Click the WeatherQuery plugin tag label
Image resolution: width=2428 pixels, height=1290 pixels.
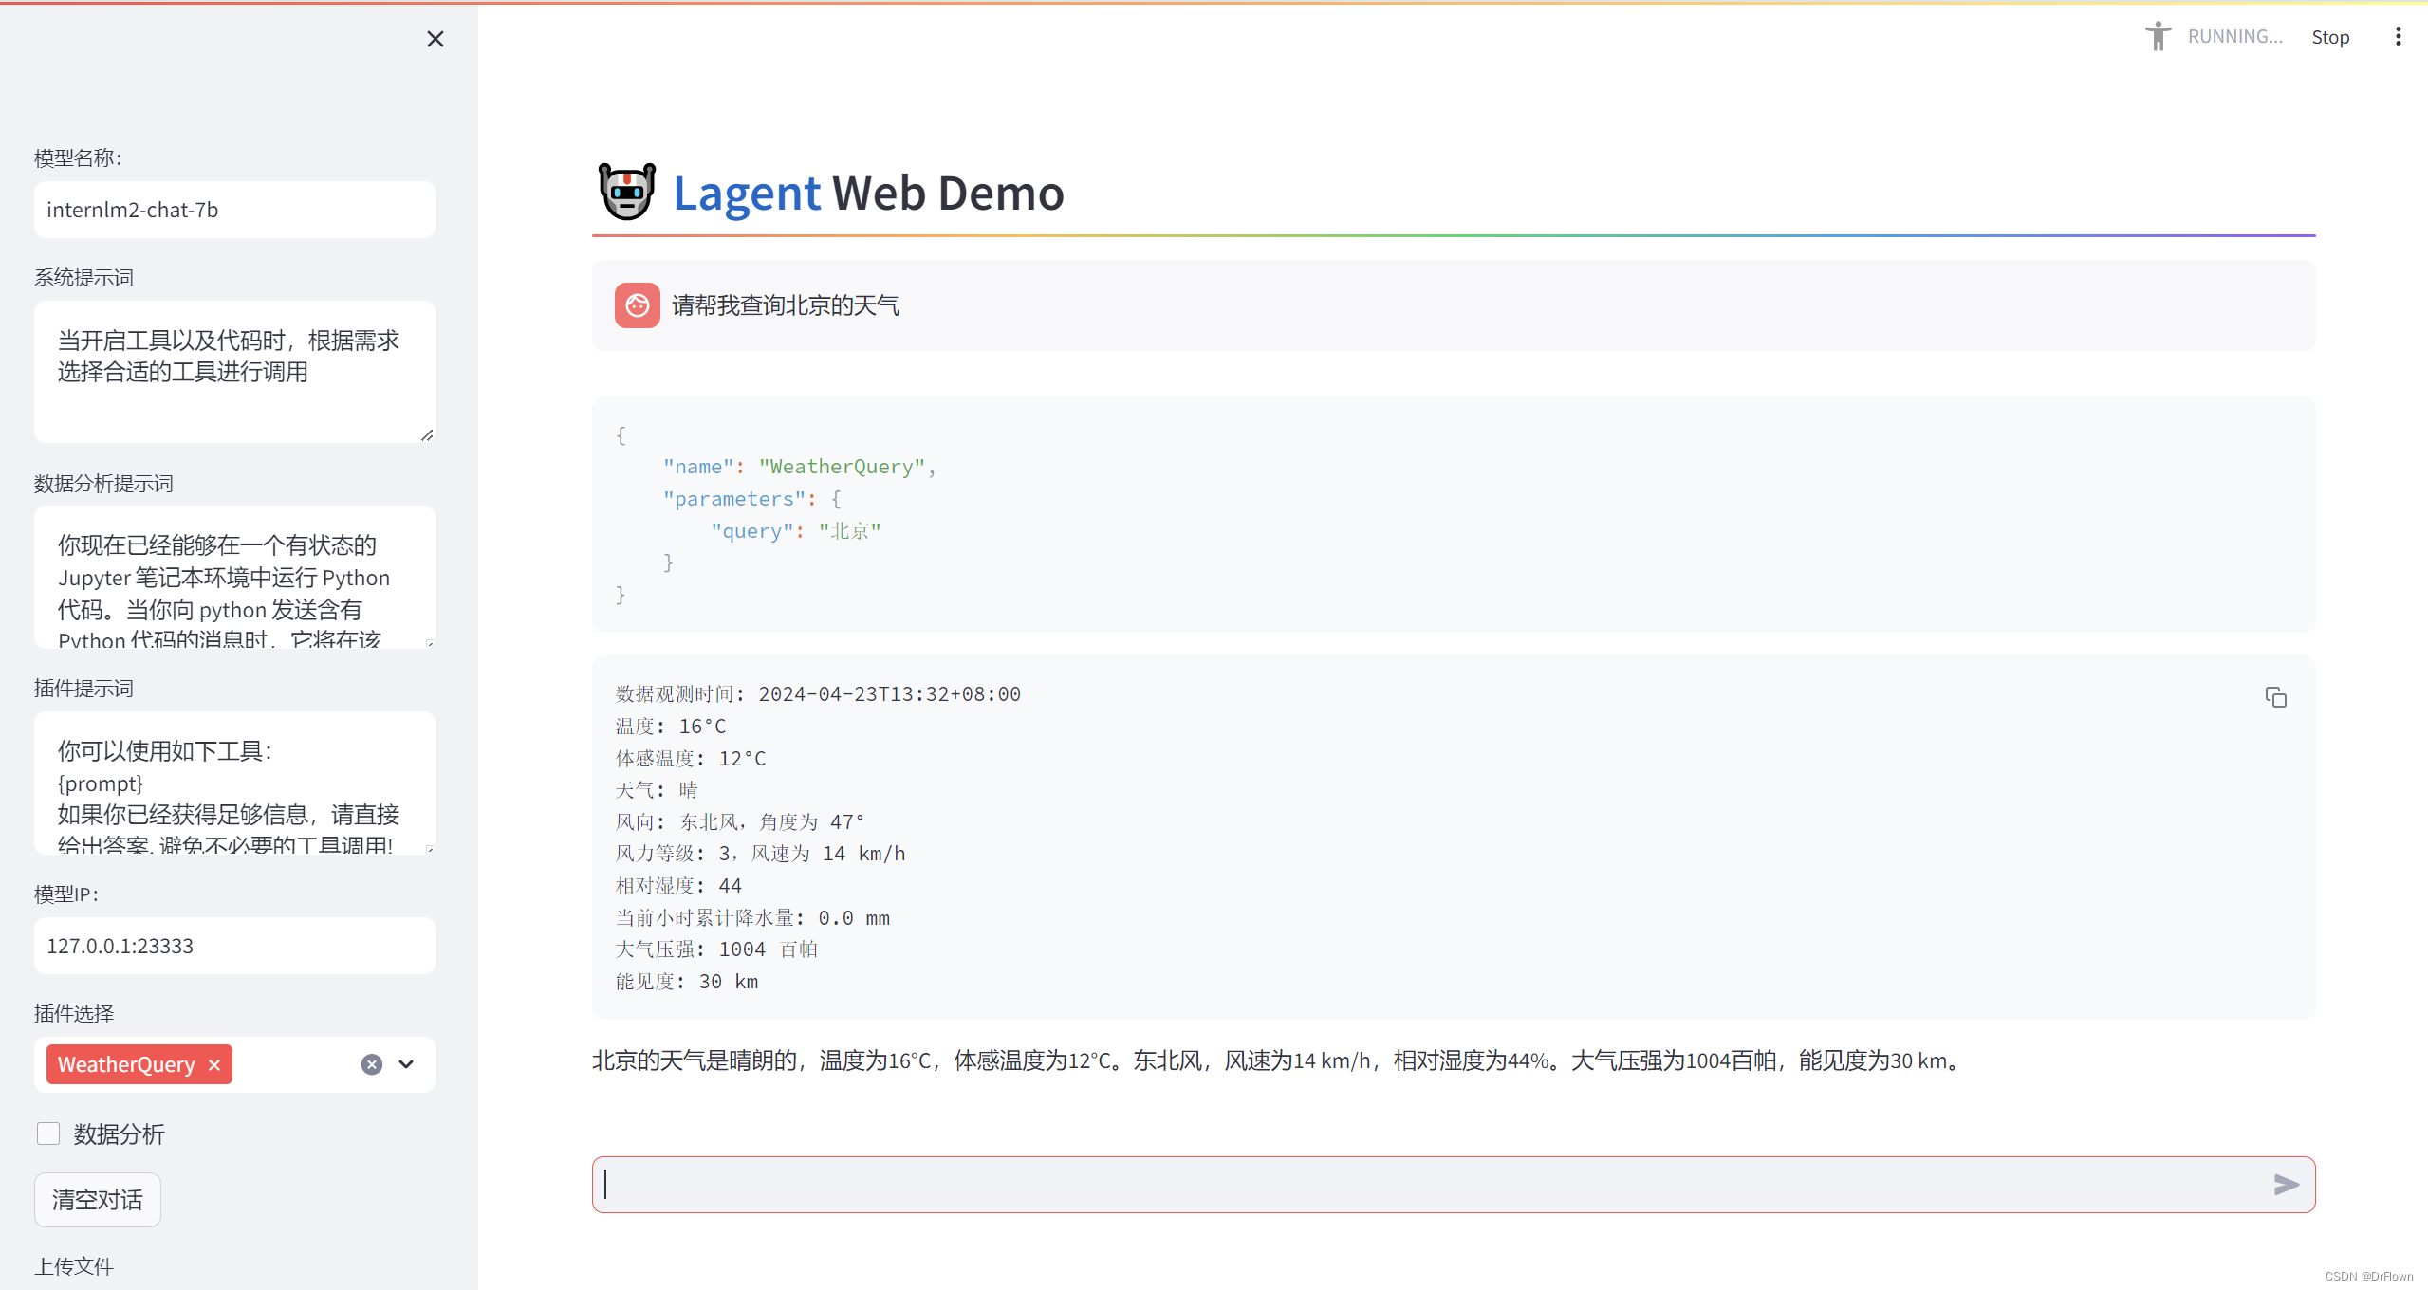[126, 1064]
